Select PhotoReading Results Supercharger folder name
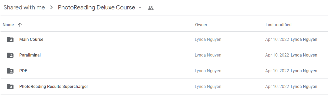Screen dimensions: 328x95 [54, 87]
